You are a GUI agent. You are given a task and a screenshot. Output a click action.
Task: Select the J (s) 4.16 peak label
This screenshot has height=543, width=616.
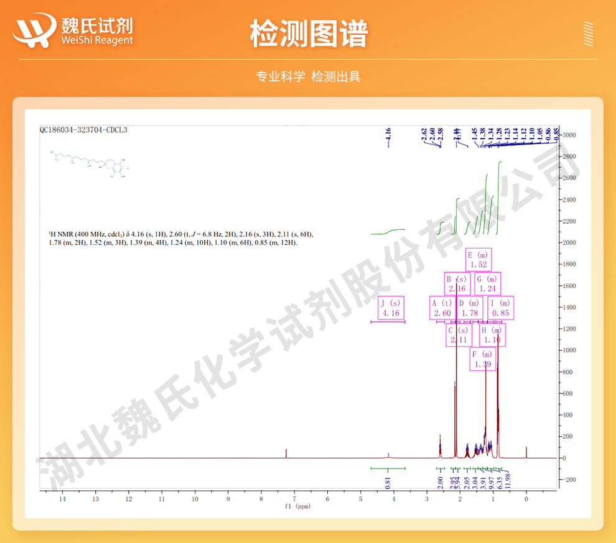[x=391, y=308]
